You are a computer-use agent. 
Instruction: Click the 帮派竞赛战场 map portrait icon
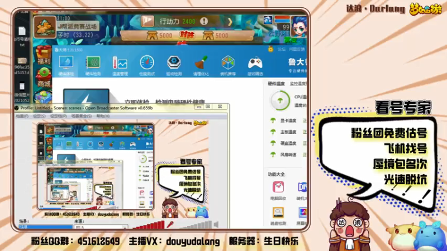pos(45,27)
